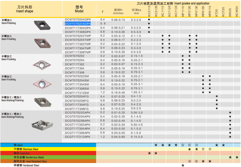The height and width of the screenshot is (167, 241).
Task: Click DCGT11T304APK in the model column
Action: tap(78, 129)
